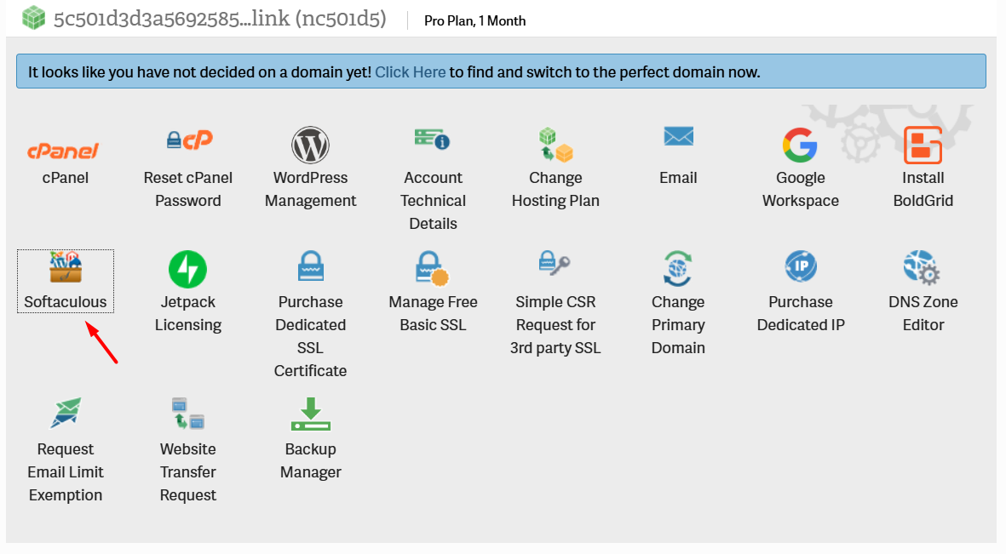Click "Purchase Dedicated SSL Certificate" label
Image resolution: width=1006 pixels, height=554 pixels.
pos(311,336)
